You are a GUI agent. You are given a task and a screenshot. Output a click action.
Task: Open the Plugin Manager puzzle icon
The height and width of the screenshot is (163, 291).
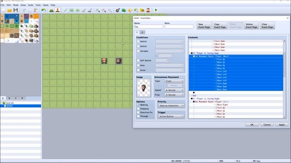124,10
